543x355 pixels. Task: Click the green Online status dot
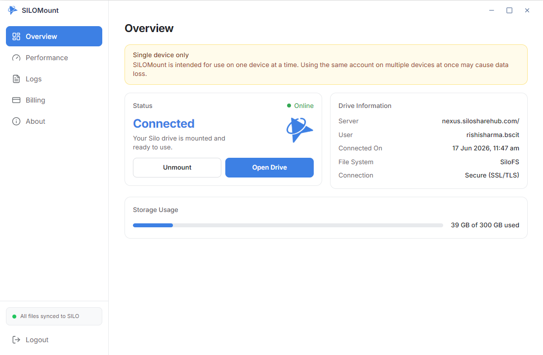pos(289,106)
